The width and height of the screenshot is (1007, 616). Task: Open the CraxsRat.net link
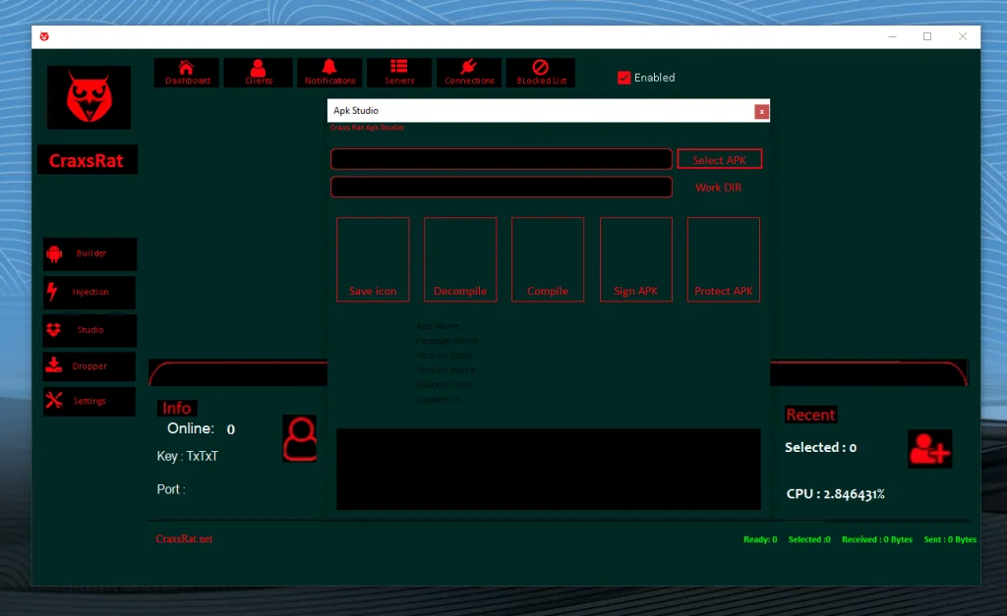pyautogui.click(x=184, y=539)
